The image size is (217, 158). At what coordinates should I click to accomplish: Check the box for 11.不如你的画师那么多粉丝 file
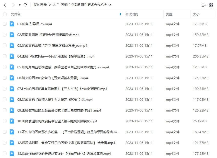(5, 132)
